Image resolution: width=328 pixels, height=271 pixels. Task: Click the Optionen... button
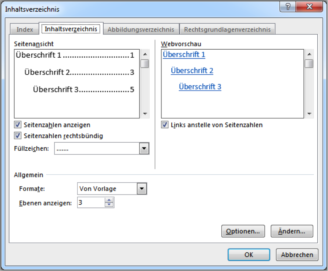coord(243,231)
